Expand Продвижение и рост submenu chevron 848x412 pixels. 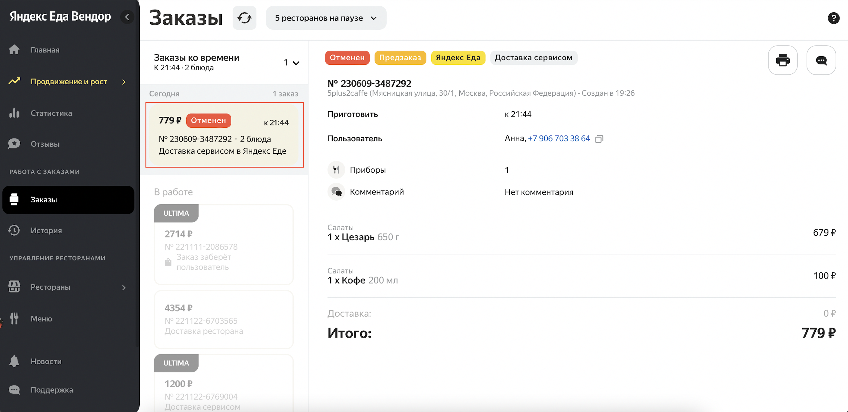pos(124,82)
